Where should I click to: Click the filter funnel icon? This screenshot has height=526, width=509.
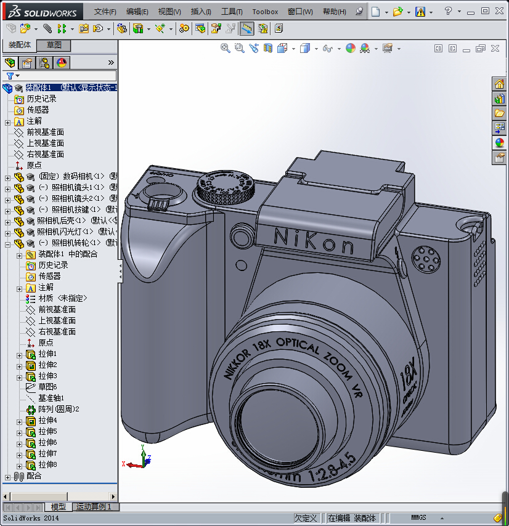10,76
